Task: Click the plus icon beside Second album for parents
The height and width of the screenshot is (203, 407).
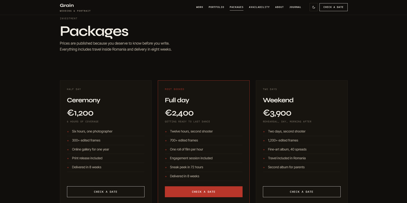Action: pyautogui.click(x=264, y=167)
